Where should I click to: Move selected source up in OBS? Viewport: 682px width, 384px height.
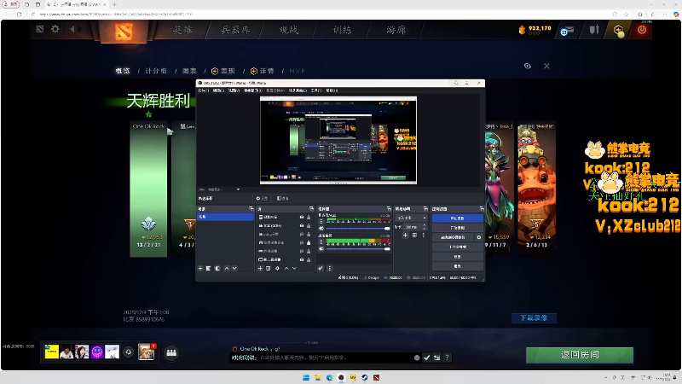click(286, 269)
